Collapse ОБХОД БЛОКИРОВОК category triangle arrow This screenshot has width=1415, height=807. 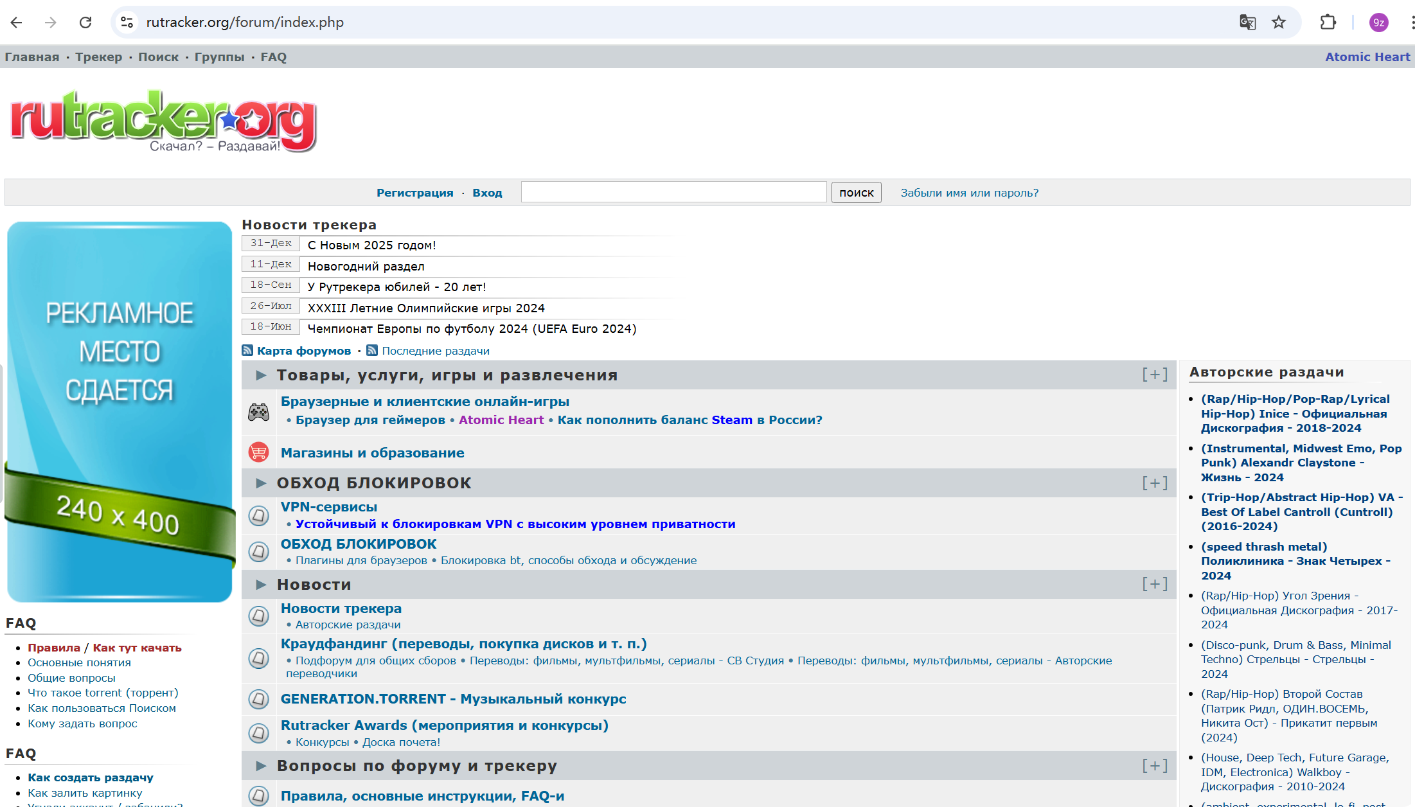261,483
